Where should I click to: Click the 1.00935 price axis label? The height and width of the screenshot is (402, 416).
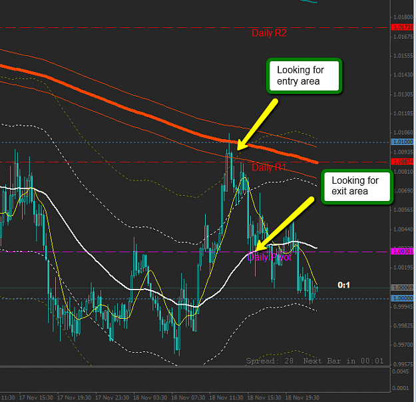(403, 152)
